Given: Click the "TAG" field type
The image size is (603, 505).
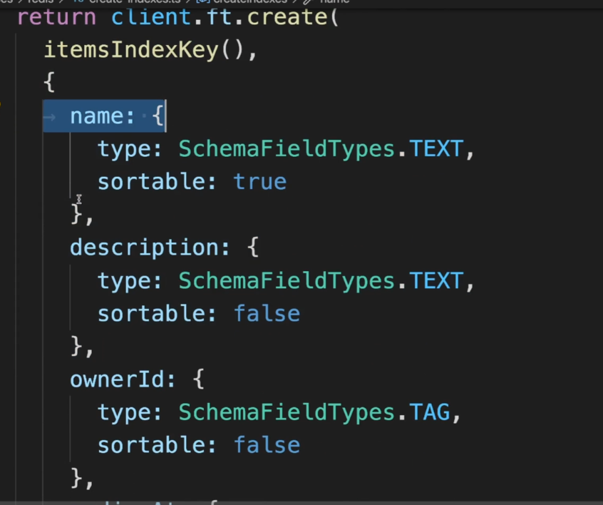Looking at the screenshot, I should pos(429,412).
